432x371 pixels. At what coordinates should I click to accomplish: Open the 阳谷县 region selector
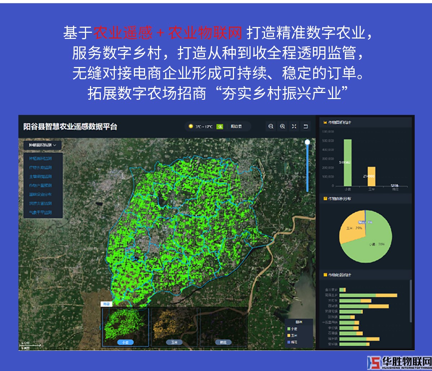[x=236, y=127]
